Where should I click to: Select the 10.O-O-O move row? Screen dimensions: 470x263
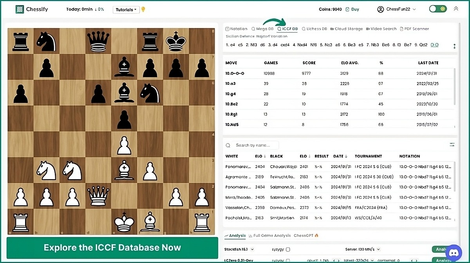tap(338, 73)
